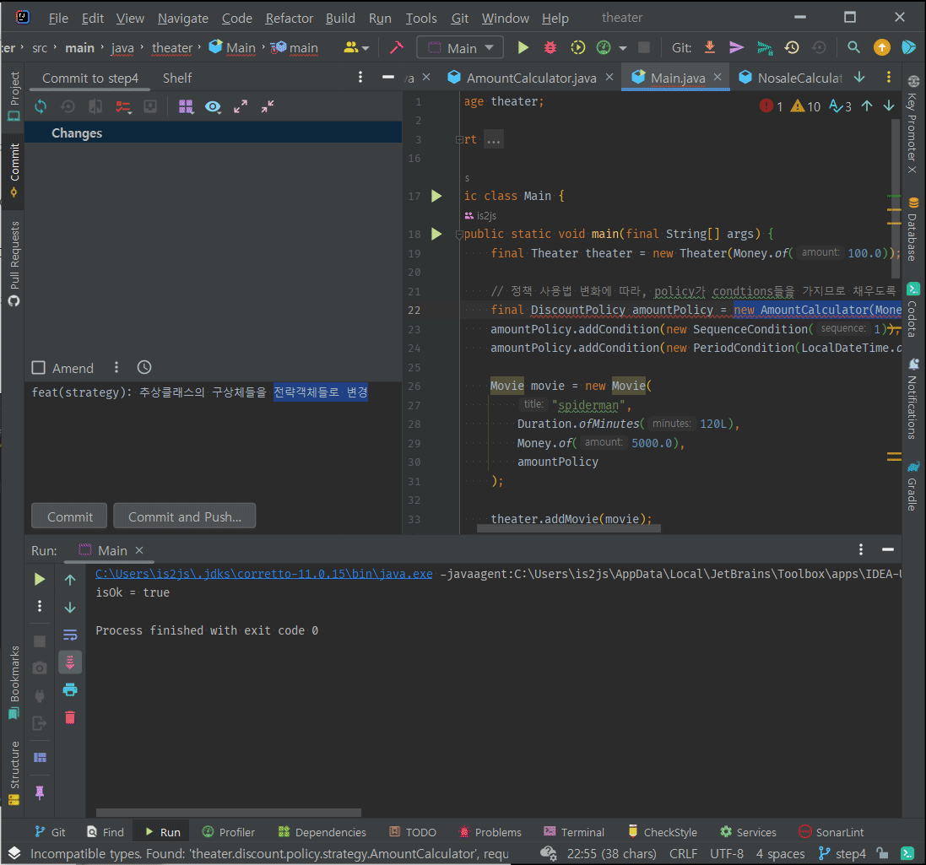The image size is (926, 865).
Task: Print the run console output
Action: point(70,689)
